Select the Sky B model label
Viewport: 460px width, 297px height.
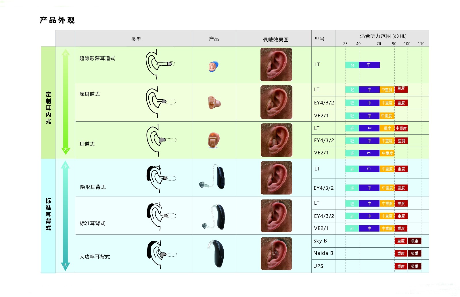pos(320,241)
